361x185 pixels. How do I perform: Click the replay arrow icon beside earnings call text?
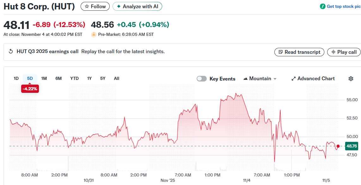tap(10, 51)
